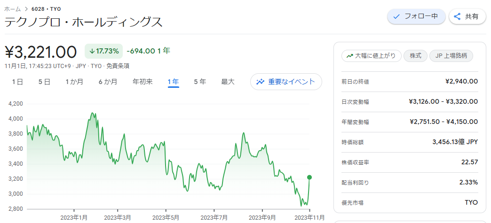The width and height of the screenshot is (491, 223).
Task: Click the down arrow in the 17.73% badge
Action: pyautogui.click(x=92, y=51)
